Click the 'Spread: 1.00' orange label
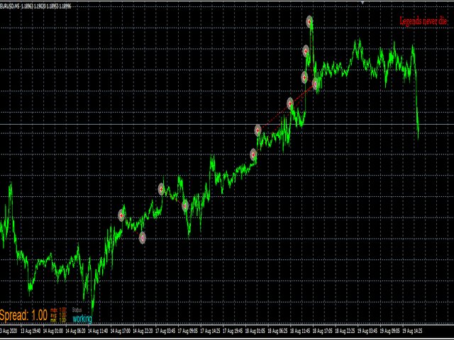Screen dimensions: 454x340 [x=23, y=315]
